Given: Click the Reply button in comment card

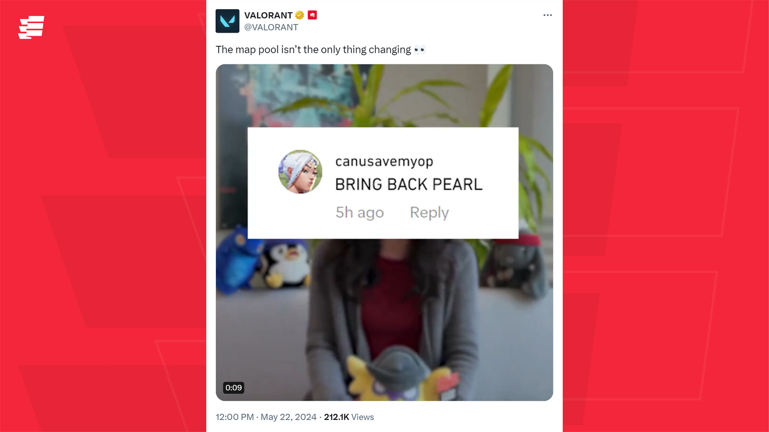Looking at the screenshot, I should tap(429, 213).
